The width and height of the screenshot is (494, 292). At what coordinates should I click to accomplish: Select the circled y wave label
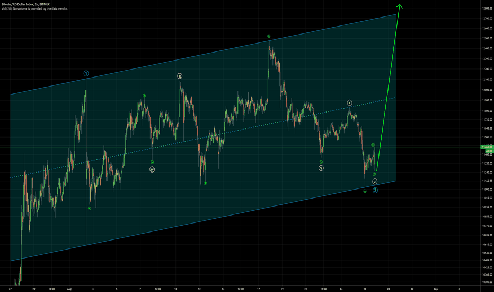pos(321,168)
